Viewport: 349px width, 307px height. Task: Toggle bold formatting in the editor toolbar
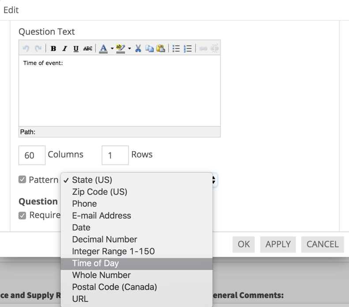[53, 49]
